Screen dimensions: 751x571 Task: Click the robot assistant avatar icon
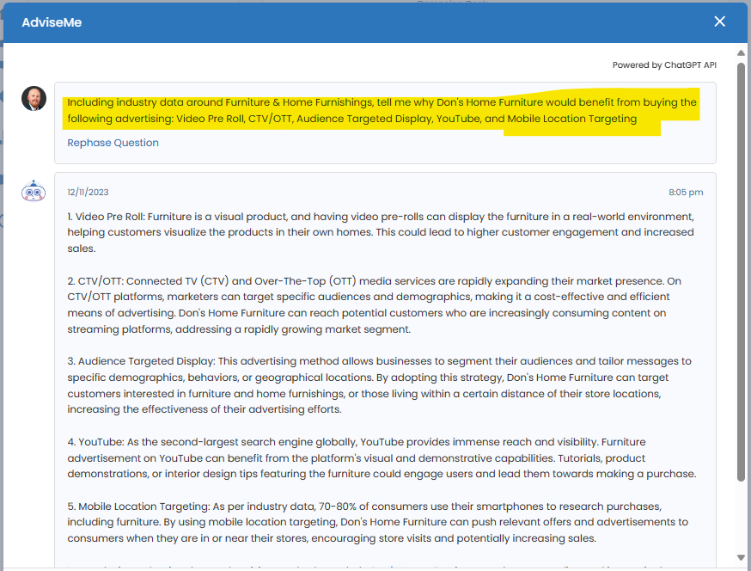(x=34, y=192)
